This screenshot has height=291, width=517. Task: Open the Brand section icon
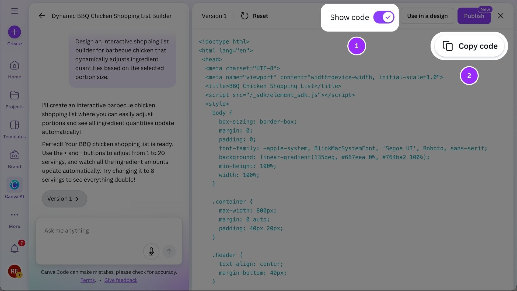(x=14, y=155)
